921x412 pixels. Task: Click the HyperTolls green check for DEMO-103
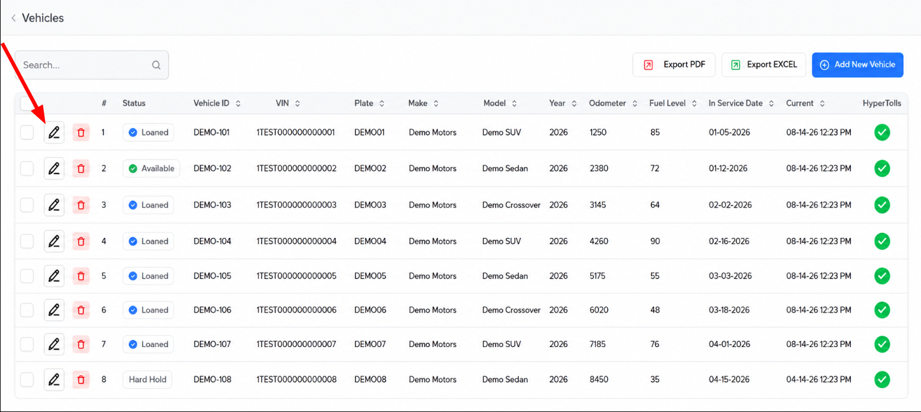pyautogui.click(x=882, y=205)
